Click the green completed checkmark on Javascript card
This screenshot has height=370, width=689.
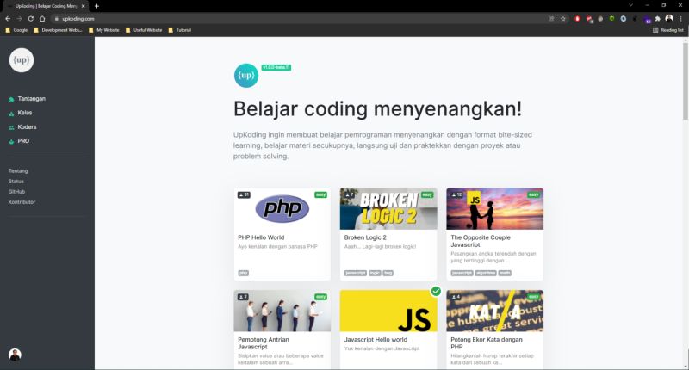[x=436, y=291]
